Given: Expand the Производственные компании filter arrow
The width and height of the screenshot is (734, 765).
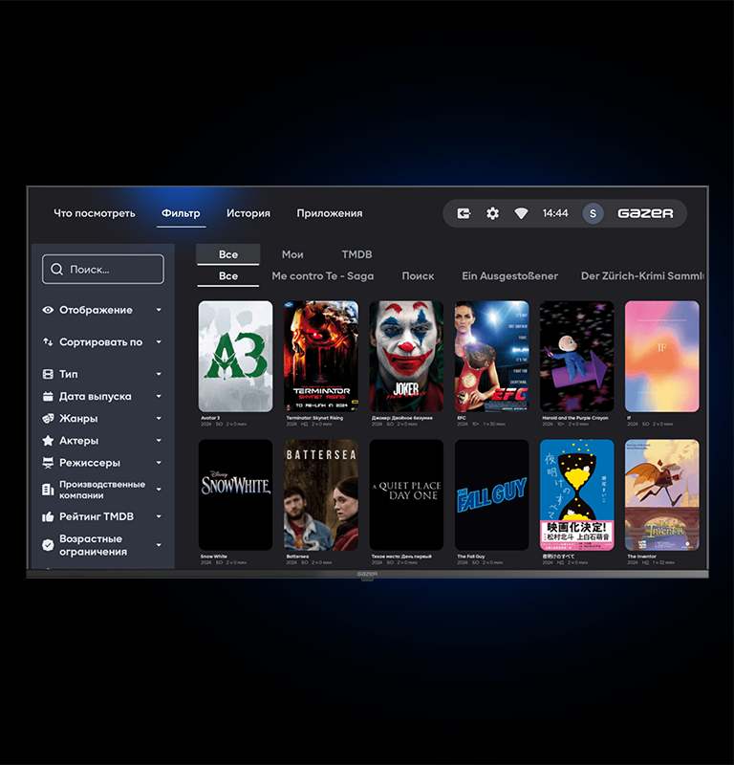Looking at the screenshot, I should click(x=159, y=490).
